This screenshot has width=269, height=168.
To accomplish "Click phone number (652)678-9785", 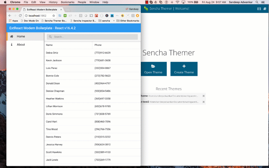I will pyautogui.click(x=103, y=106).
